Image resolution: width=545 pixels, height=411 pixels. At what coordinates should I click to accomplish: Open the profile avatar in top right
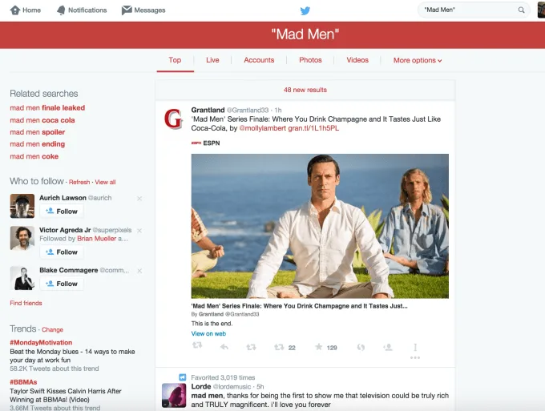click(x=541, y=10)
